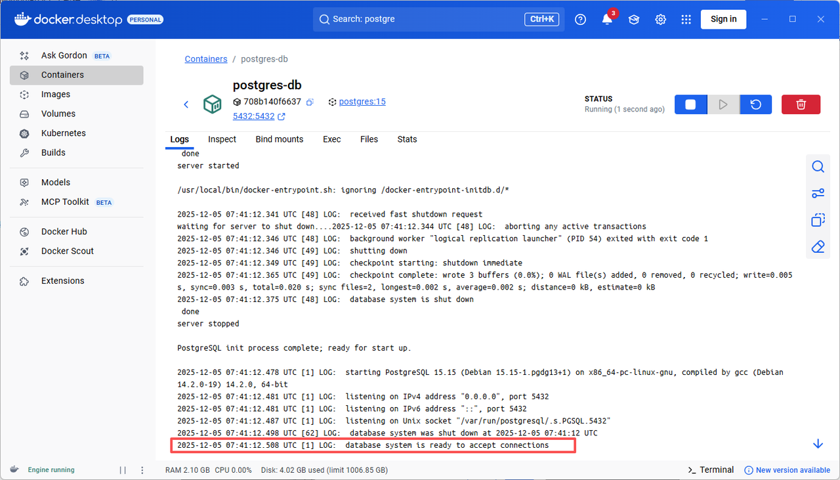Viewport: 840px width, 480px height.
Task: Restart the postgres-db container
Action: (x=756, y=104)
